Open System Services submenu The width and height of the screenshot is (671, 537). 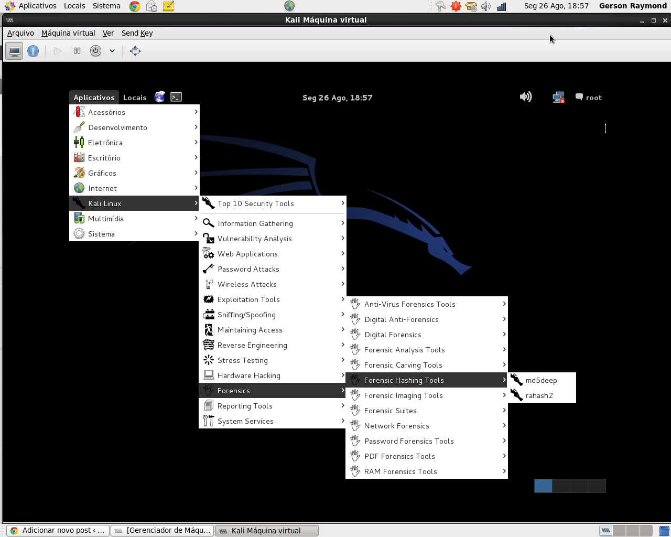pos(273,421)
